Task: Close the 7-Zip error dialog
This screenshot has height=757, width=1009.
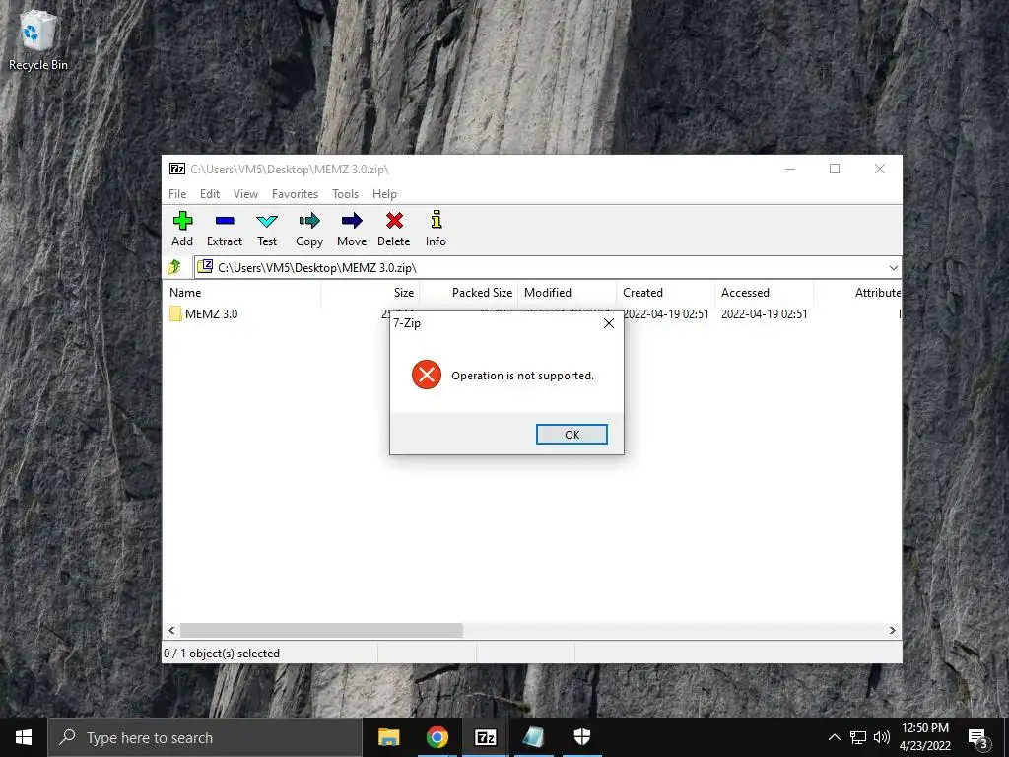Action: point(608,323)
